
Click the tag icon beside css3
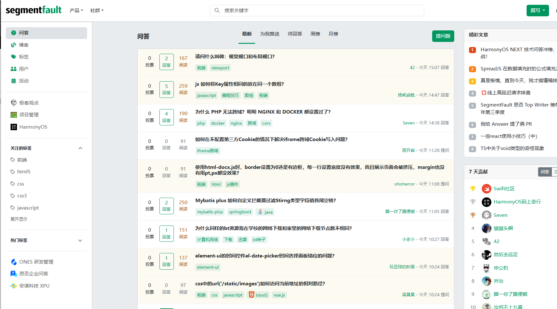12,196
